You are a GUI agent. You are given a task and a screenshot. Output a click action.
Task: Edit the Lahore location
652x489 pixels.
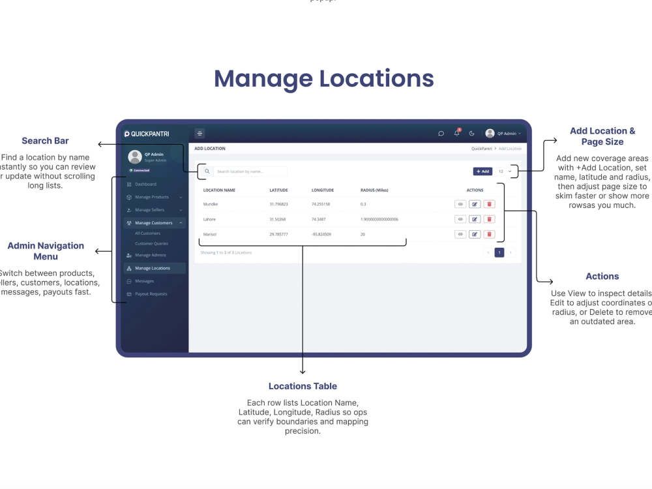(475, 219)
